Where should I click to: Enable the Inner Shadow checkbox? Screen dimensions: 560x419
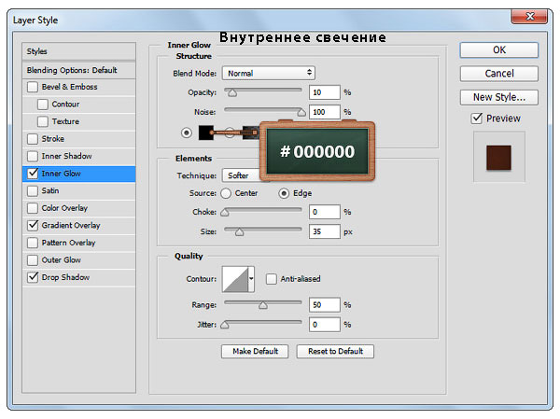(33, 156)
